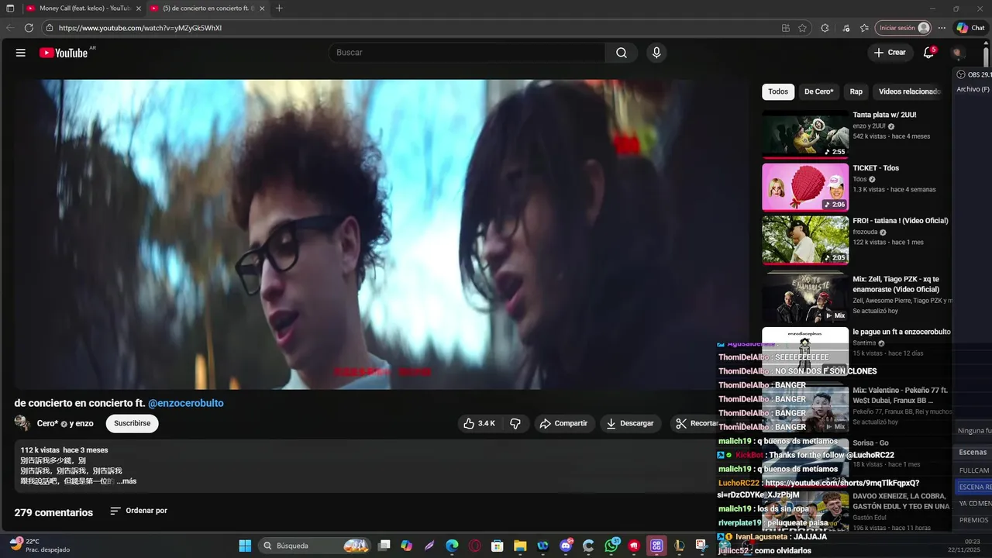
Task: Open browser settings three-dot menu
Action: pyautogui.click(x=942, y=28)
